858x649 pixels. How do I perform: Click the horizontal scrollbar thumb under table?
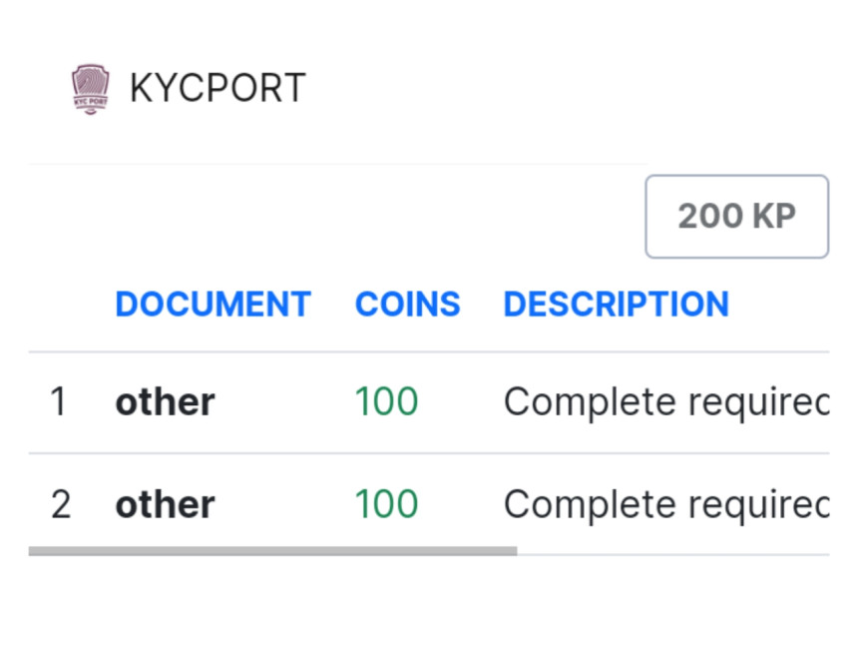(272, 550)
